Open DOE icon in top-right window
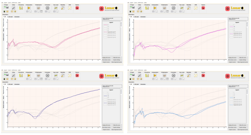Screen dimensions: 251x135 196,8
